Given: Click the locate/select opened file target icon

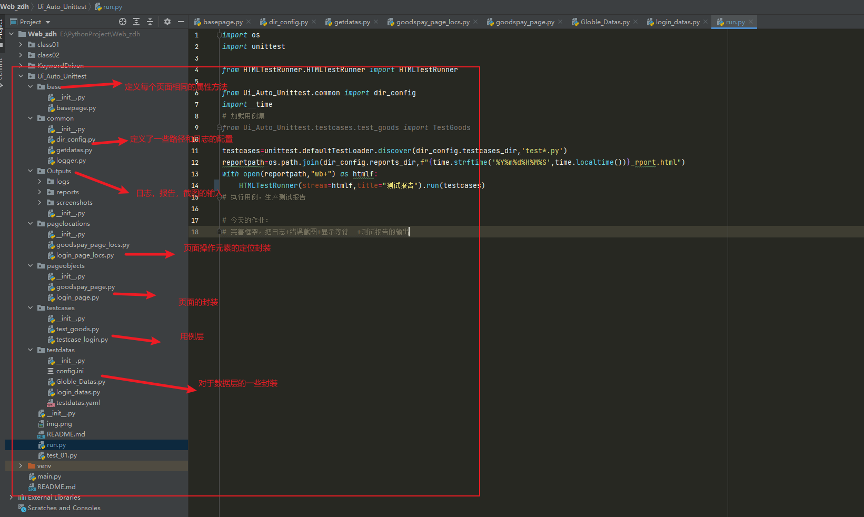Looking at the screenshot, I should 123,22.
